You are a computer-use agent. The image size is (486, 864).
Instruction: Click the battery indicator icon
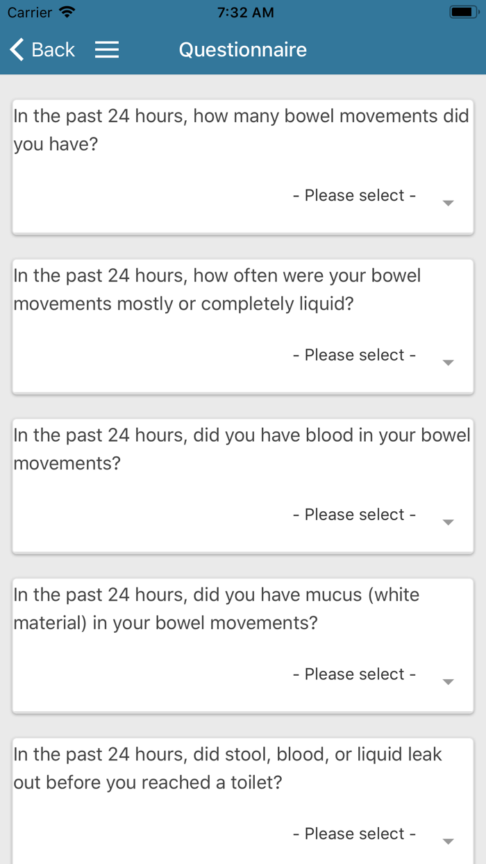point(463,13)
